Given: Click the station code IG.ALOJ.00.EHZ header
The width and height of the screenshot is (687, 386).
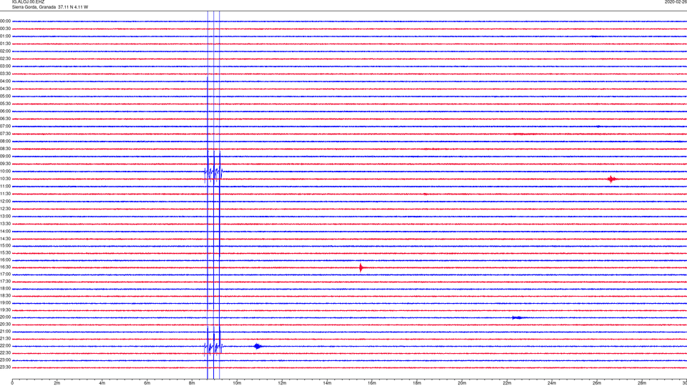Looking at the screenshot, I should pos(28,2).
